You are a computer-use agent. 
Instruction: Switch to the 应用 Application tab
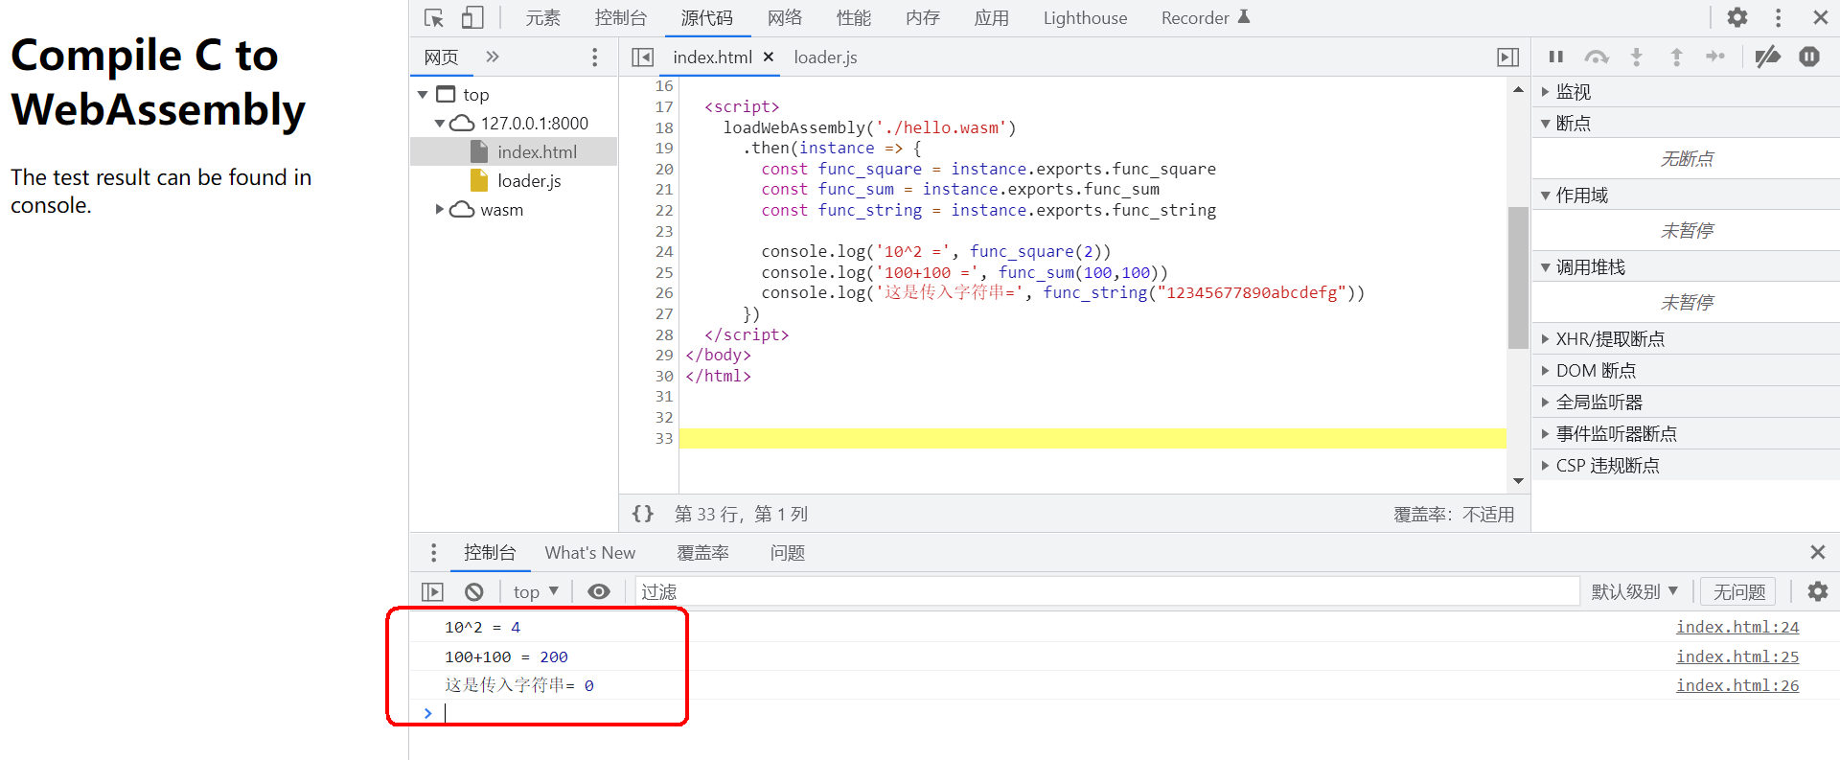(992, 18)
